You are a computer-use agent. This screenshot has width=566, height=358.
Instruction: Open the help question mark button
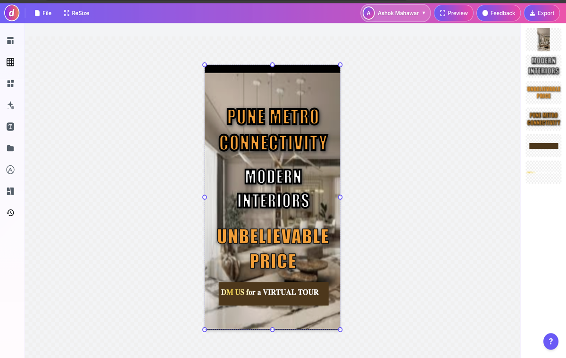(551, 342)
